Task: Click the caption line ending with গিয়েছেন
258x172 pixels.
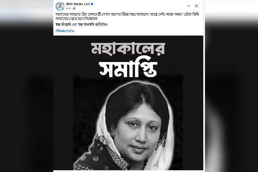Action: [x=77, y=19]
